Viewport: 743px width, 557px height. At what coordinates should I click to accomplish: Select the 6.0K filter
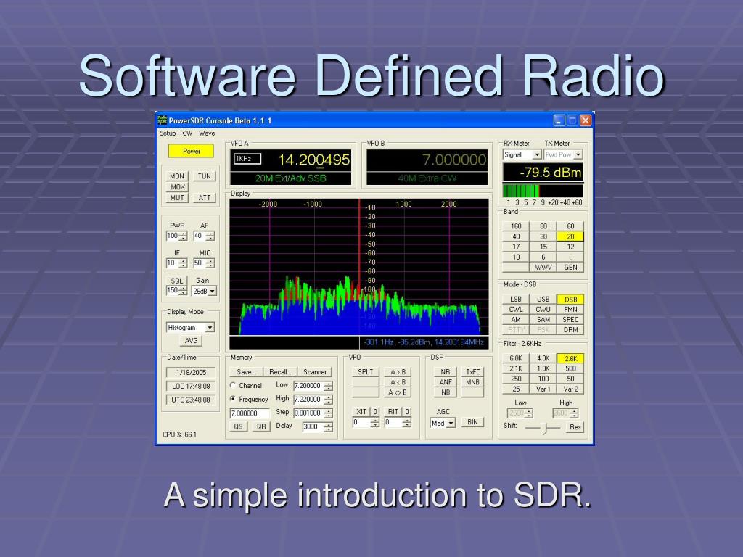click(516, 358)
